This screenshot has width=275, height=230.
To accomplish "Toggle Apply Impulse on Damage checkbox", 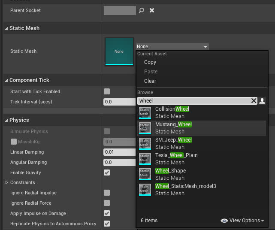I will tap(107, 213).
